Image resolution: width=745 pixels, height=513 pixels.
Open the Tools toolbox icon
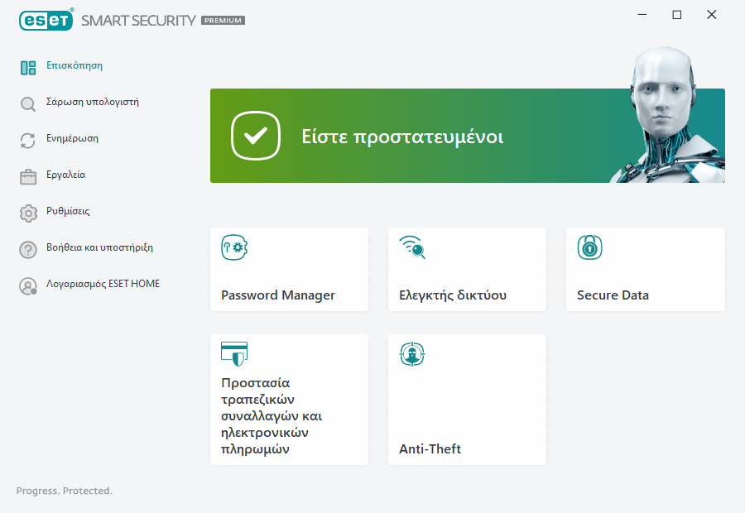pyautogui.click(x=27, y=175)
